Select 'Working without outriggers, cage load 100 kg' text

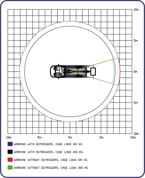[51, 160]
